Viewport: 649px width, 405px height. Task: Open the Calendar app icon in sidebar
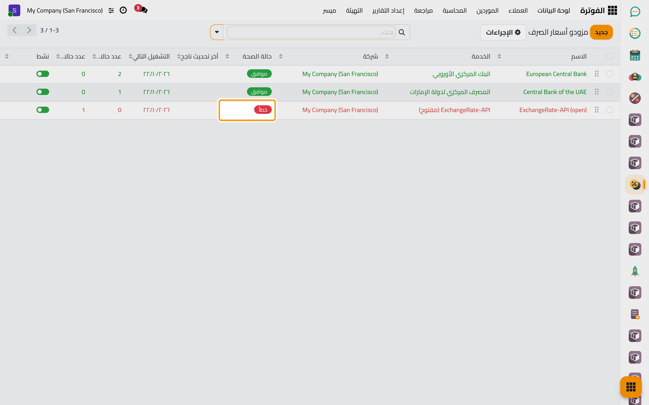[x=635, y=55]
